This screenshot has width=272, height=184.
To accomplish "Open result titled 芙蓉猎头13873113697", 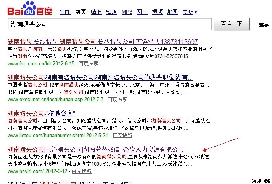I will click(x=103, y=42).
